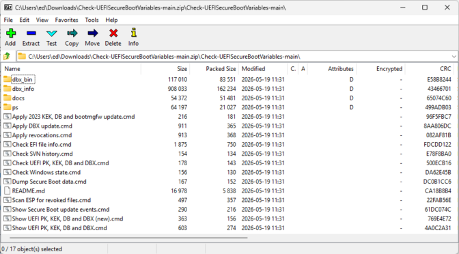Click icon of Apply DBX update.cmd
This screenshot has height=254, width=459.
[7, 126]
